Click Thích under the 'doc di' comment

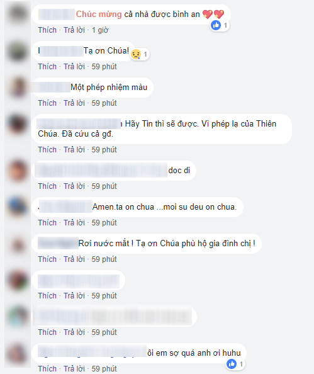click(47, 186)
